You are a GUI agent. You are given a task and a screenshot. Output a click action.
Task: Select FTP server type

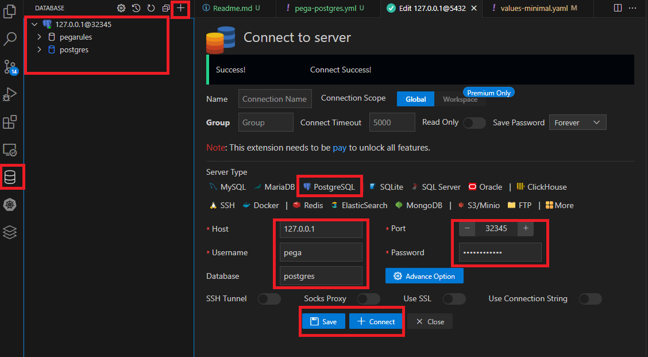coord(519,205)
